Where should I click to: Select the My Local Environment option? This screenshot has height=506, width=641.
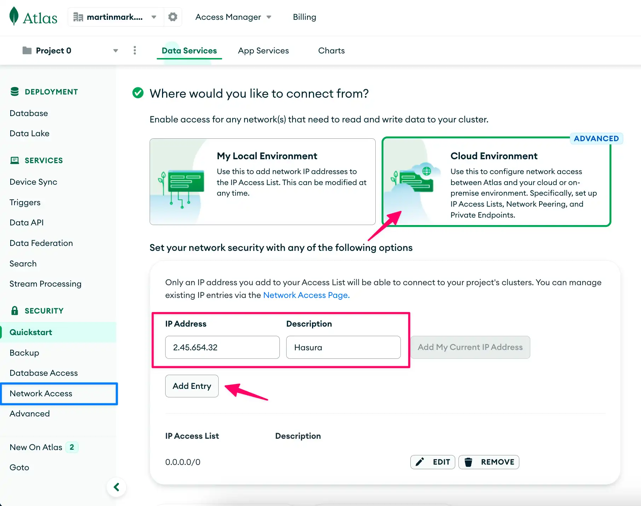(262, 182)
